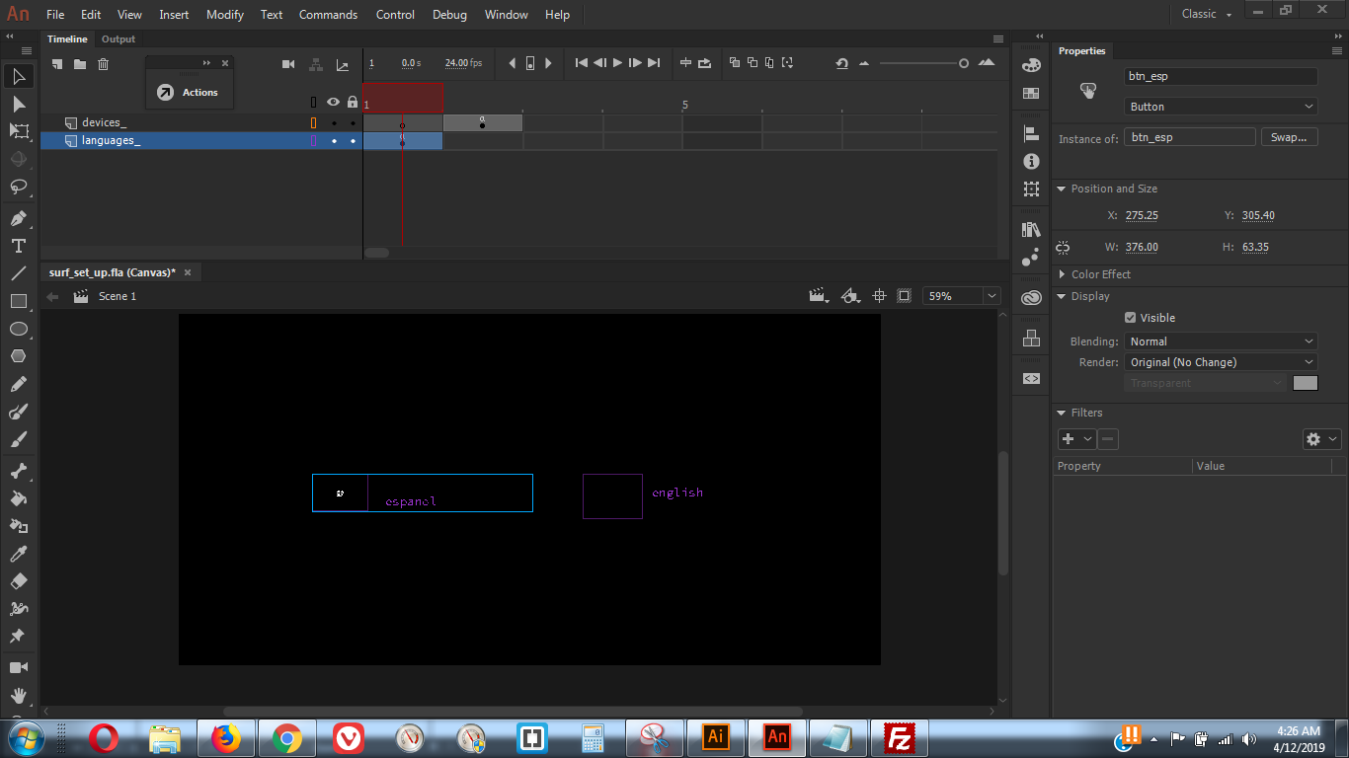Toggle visibility dot of devices_ layer

[334, 123]
